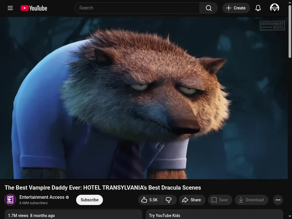Open more actions three-dot menu
The width and height of the screenshot is (292, 219).
point(278,200)
